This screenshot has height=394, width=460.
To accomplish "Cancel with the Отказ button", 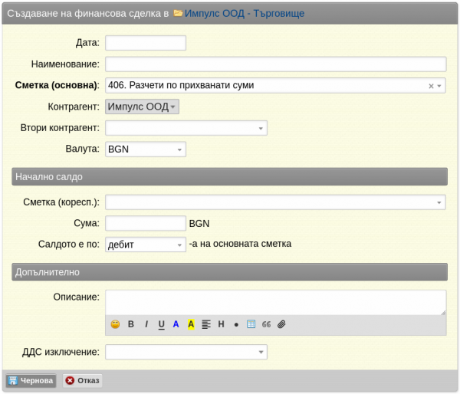I will [x=83, y=380].
